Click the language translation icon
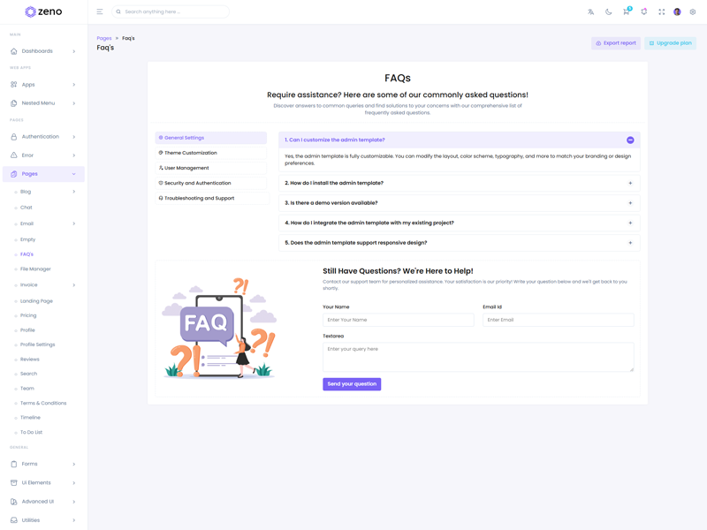Screen dimensions: 707x530 point(590,12)
